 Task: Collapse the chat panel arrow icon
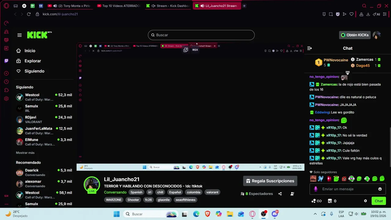click(309, 48)
